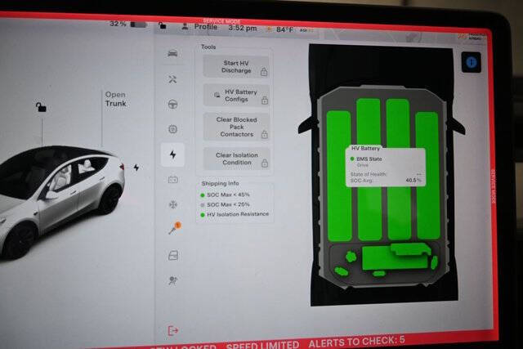The height and width of the screenshot is (349, 523).
Task: Select the leftmost green battery module
Action: 339,177
